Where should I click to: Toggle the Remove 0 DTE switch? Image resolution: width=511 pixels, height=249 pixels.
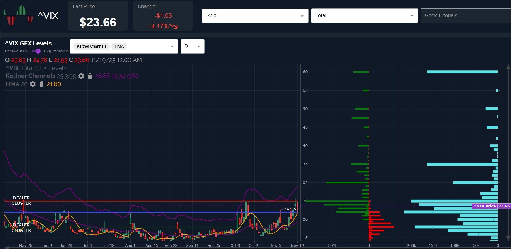36,51
